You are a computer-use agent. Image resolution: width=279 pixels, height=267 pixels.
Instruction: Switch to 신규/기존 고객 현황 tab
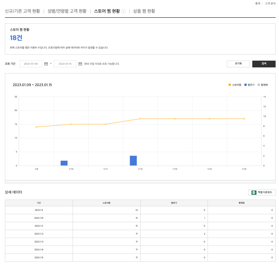coord(22,11)
